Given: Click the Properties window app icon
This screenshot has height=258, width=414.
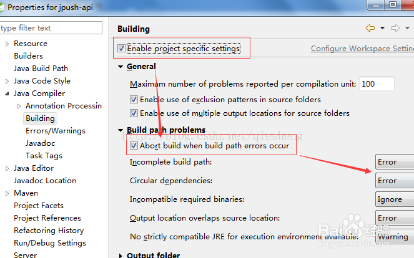Looking at the screenshot, I should point(1,7).
